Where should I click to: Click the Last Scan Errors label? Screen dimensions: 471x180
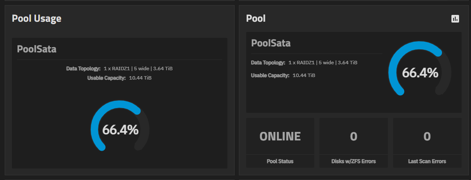427,161
